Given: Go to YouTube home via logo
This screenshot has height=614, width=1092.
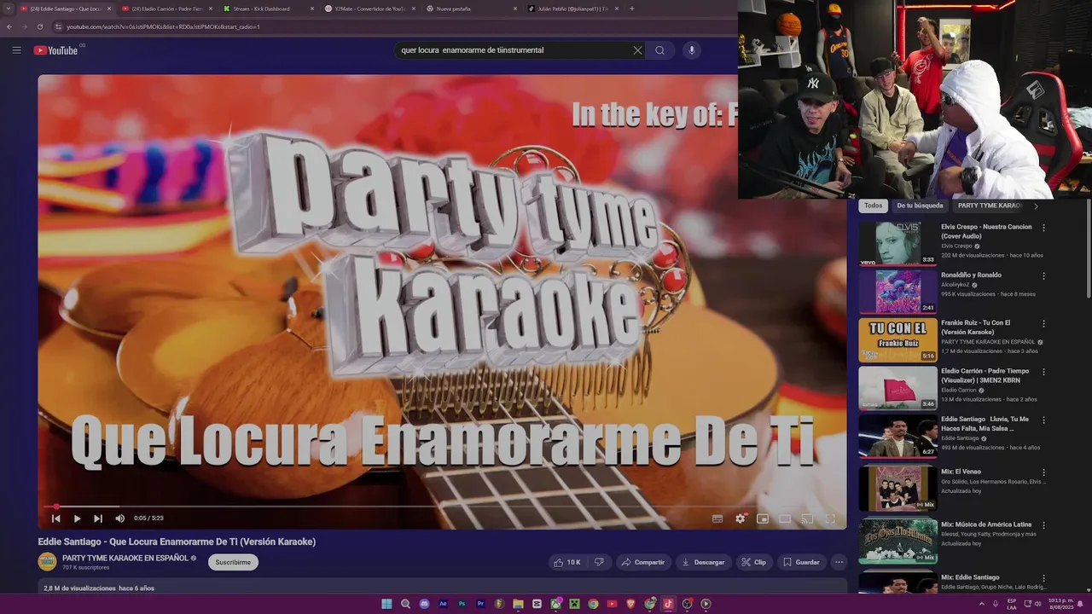Looking at the screenshot, I should 55,50.
